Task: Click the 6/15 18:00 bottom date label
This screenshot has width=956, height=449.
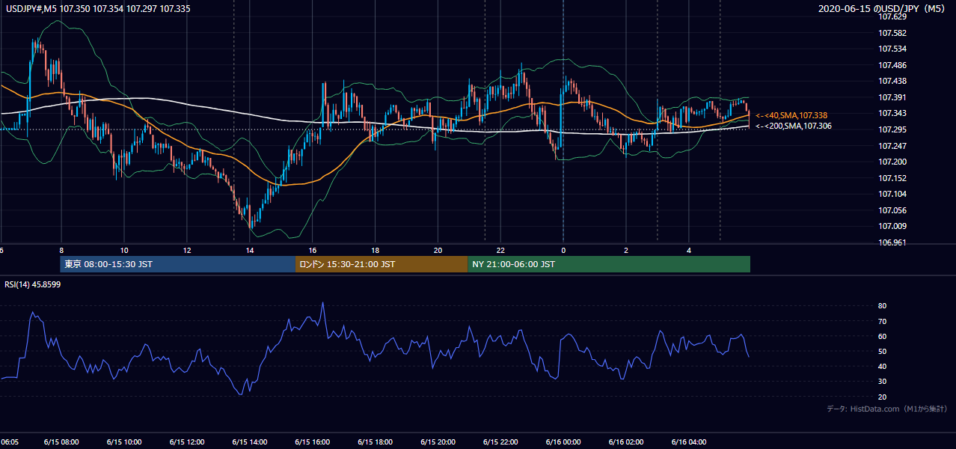Action: [x=376, y=442]
